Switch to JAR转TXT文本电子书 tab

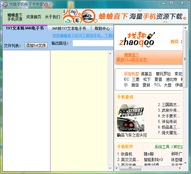[x=69, y=29]
